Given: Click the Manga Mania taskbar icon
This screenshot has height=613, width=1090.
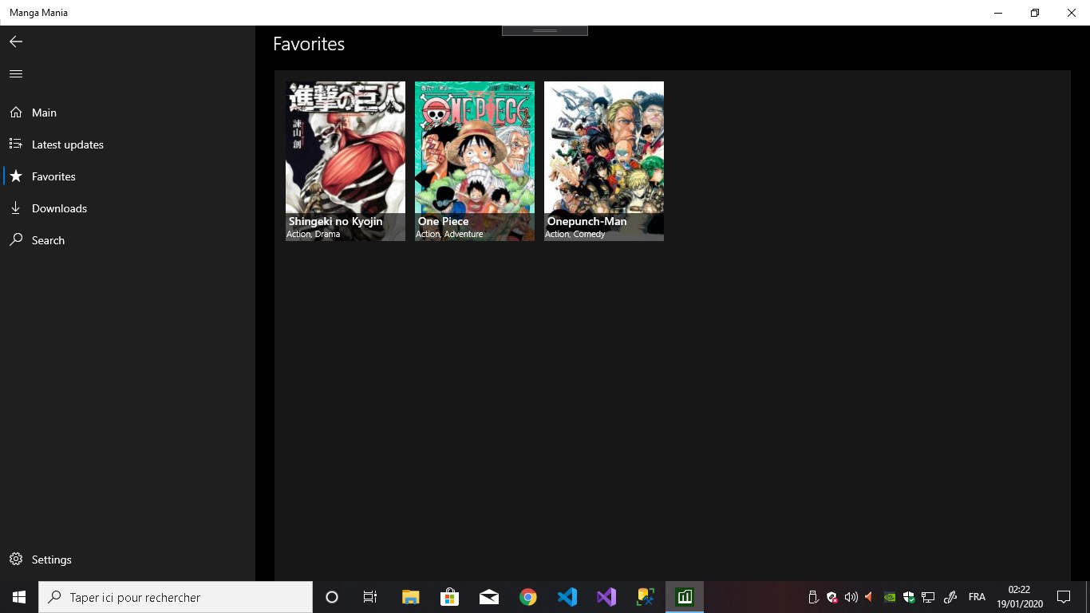Looking at the screenshot, I should tap(685, 597).
